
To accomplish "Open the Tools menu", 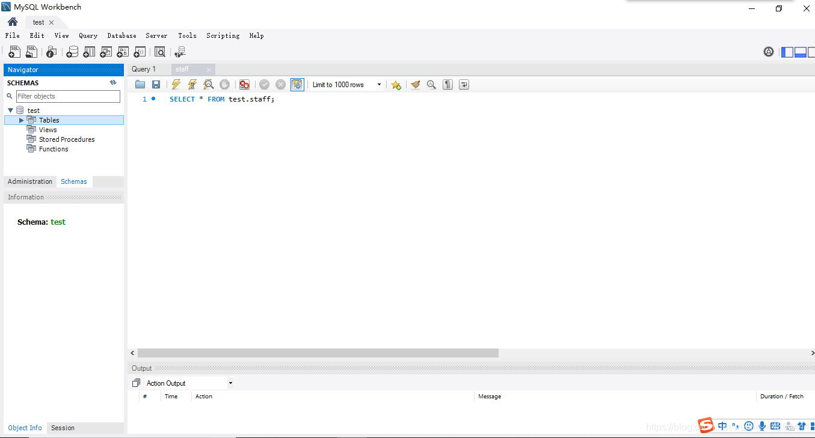I will click(x=187, y=35).
